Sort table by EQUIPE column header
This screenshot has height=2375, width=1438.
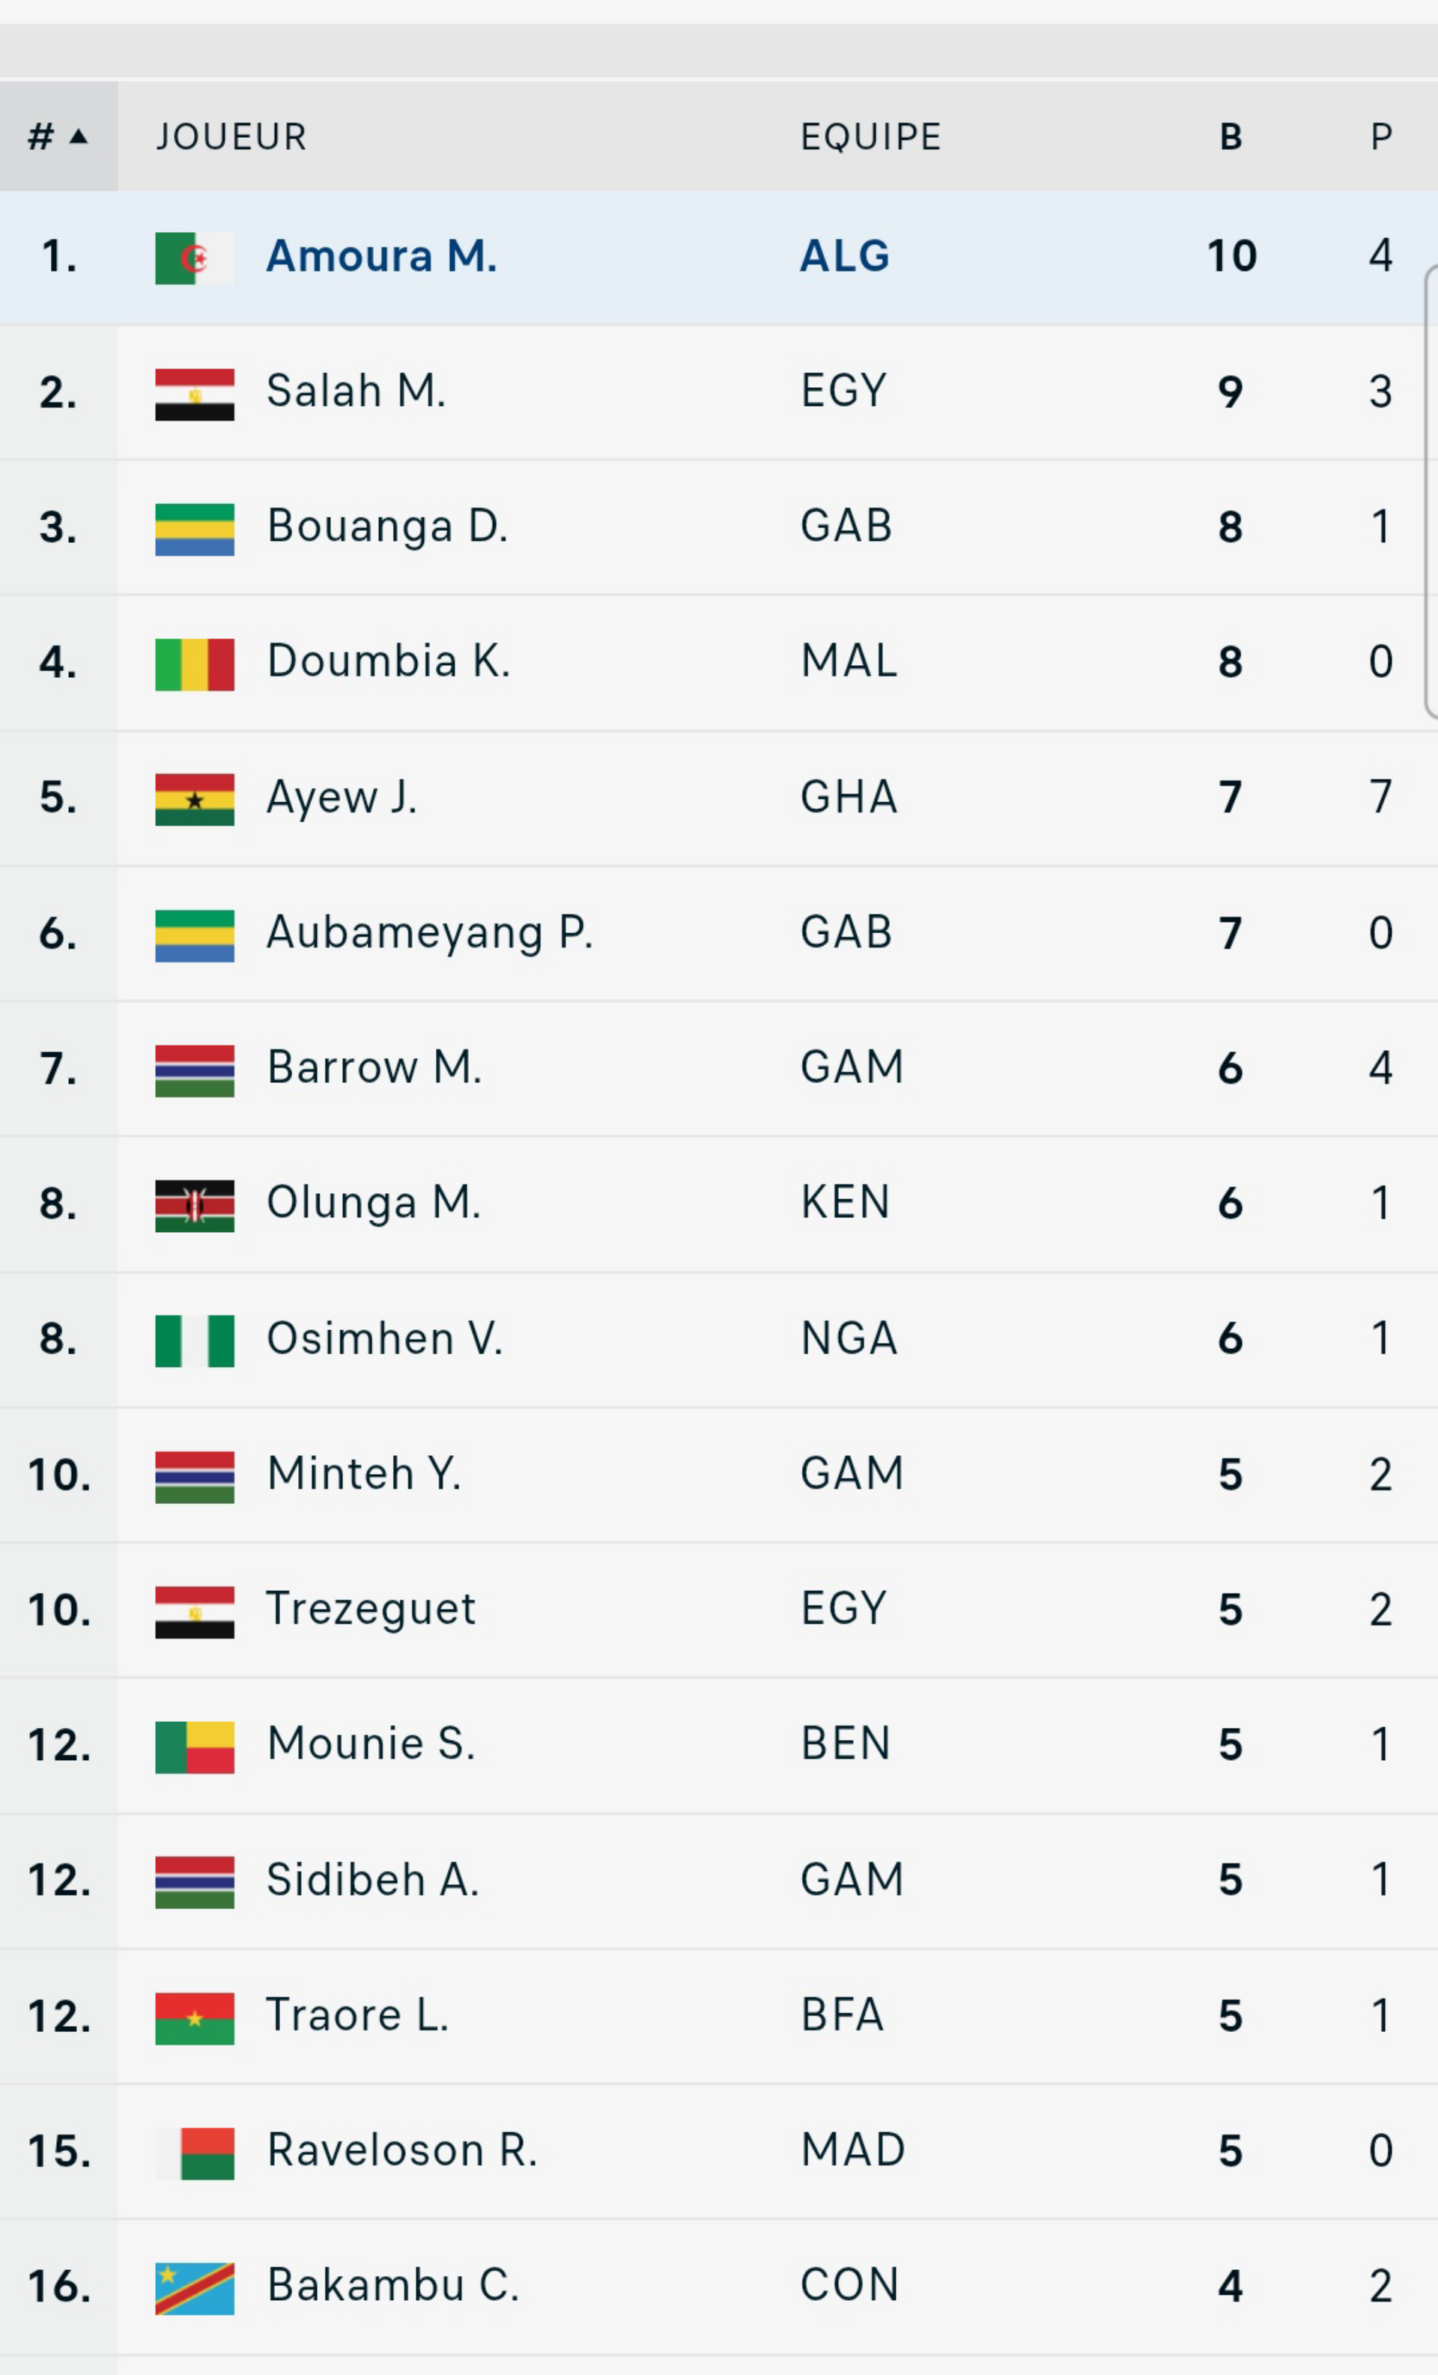click(870, 137)
